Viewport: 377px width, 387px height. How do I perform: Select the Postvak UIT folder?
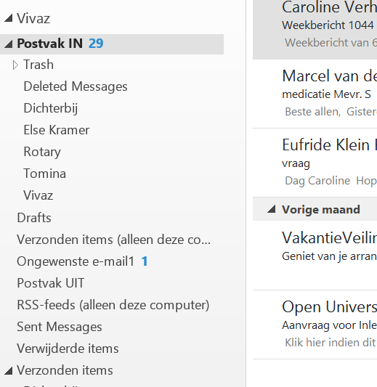tap(51, 283)
